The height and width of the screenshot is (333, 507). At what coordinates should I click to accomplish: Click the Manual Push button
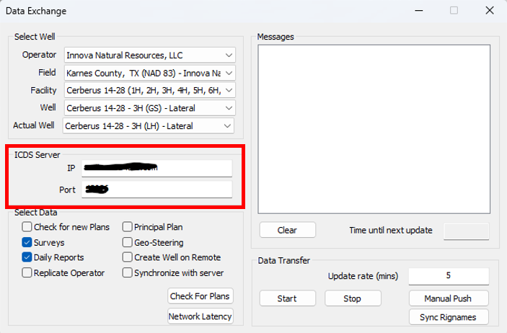449,298
